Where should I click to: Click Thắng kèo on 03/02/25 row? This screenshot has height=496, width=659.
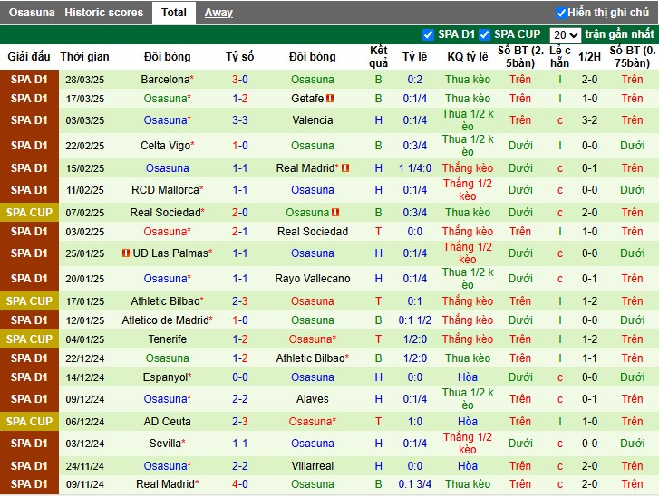468,232
